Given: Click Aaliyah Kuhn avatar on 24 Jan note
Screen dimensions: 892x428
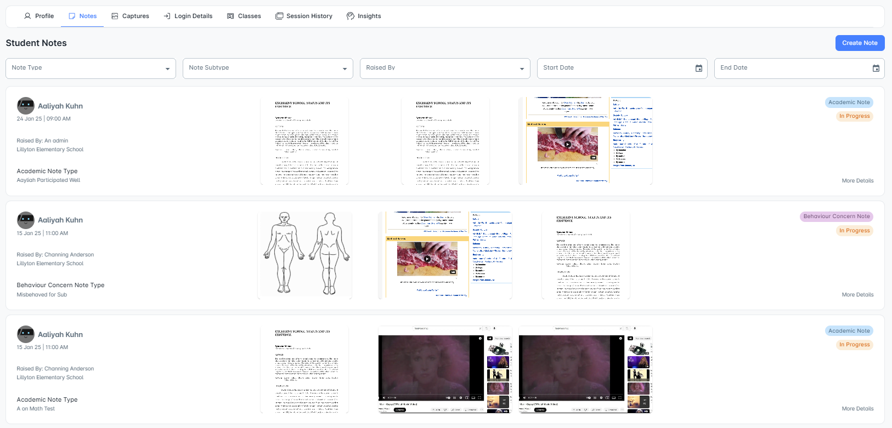Looking at the screenshot, I should point(26,106).
